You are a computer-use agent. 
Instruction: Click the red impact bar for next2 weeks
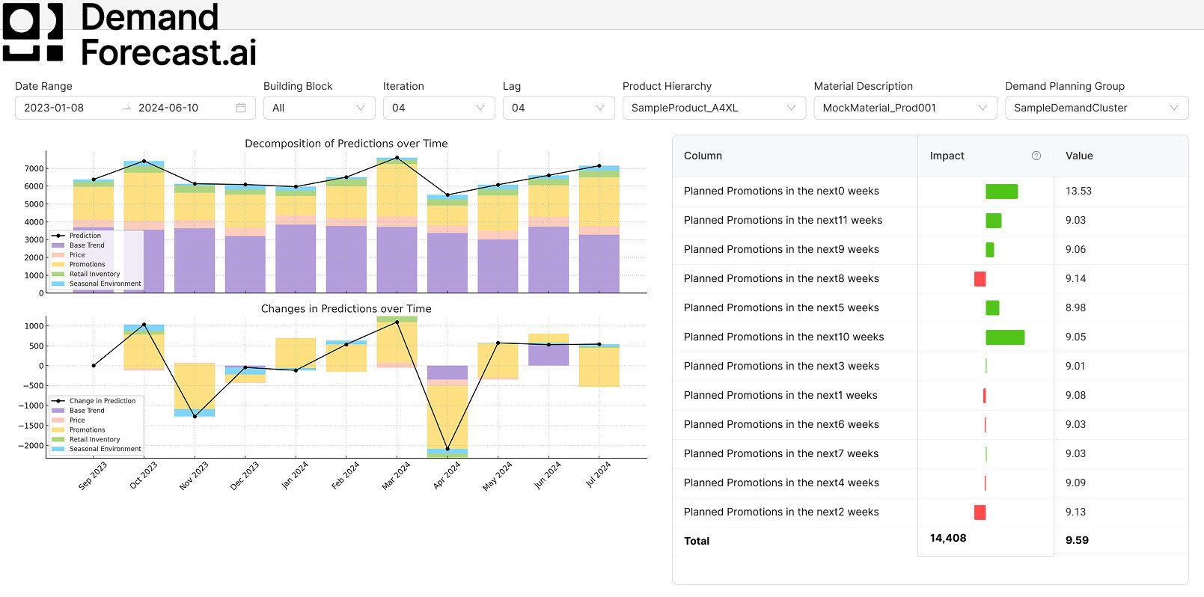click(x=980, y=512)
